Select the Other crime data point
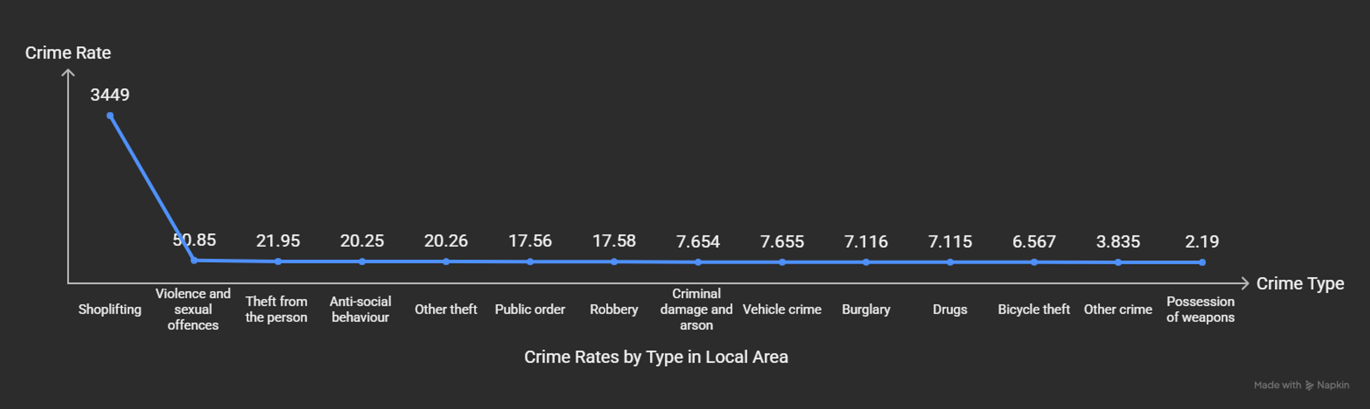The width and height of the screenshot is (1370, 409). pyautogui.click(x=1118, y=263)
